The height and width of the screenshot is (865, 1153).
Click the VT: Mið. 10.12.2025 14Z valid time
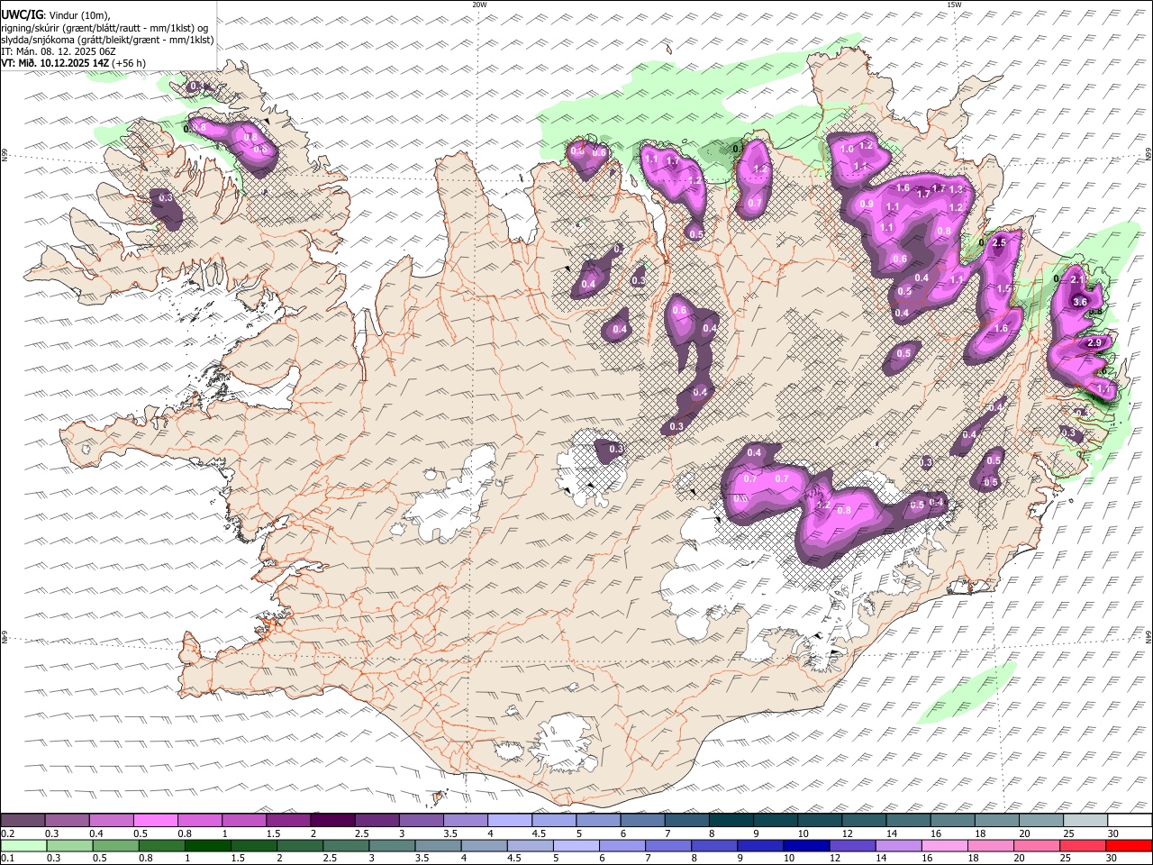(x=54, y=63)
